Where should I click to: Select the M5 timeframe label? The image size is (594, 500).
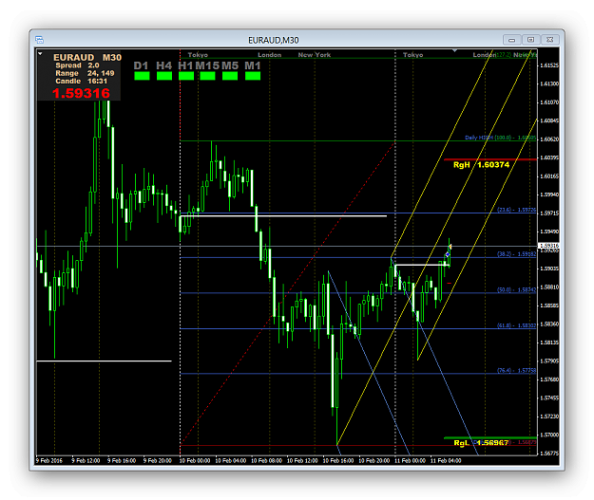230,65
